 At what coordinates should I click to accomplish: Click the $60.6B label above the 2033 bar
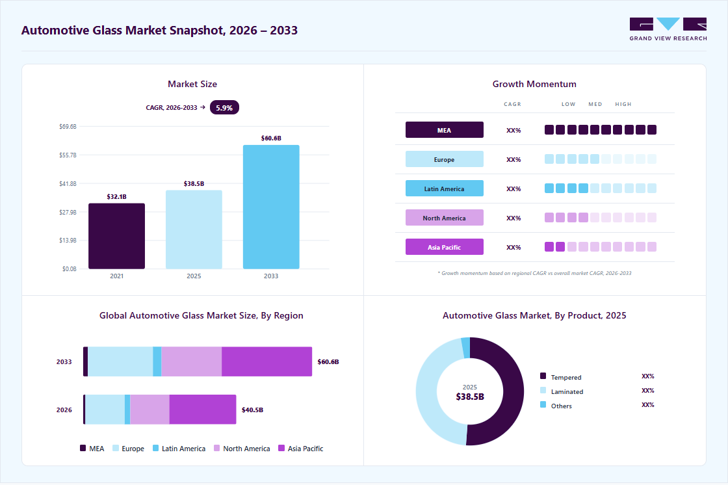coord(271,138)
